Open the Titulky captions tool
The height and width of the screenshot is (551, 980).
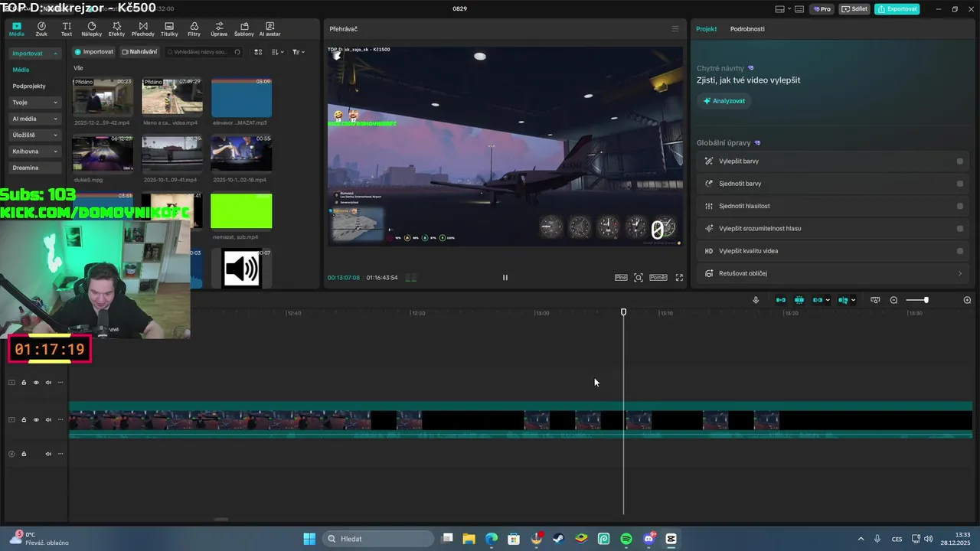(169, 29)
